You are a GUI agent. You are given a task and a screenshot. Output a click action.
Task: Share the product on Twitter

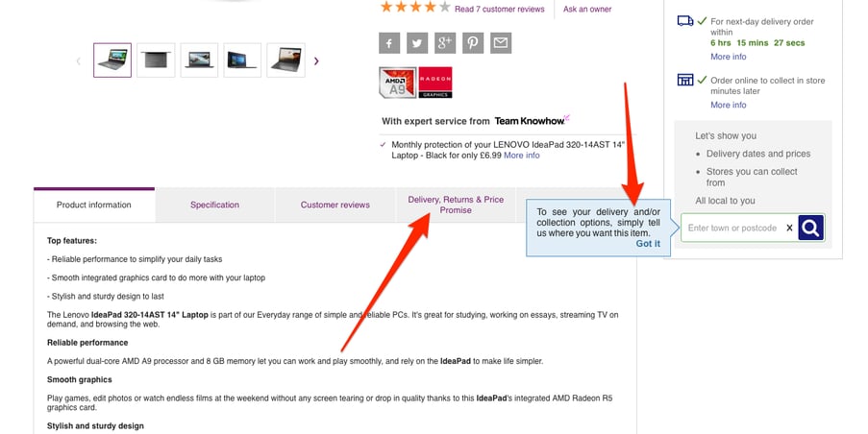point(417,43)
